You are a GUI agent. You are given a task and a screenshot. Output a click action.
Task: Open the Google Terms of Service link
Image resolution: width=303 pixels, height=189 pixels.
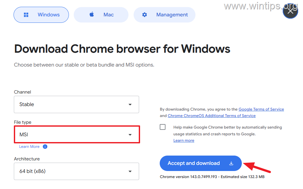261,109
